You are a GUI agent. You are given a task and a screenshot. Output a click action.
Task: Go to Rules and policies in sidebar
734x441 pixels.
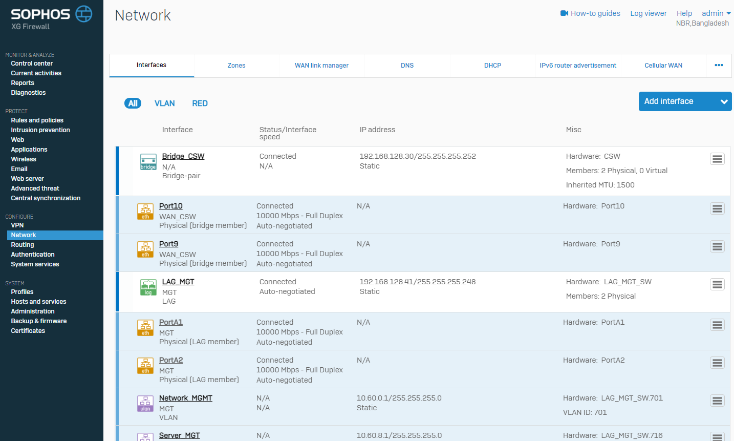37,120
